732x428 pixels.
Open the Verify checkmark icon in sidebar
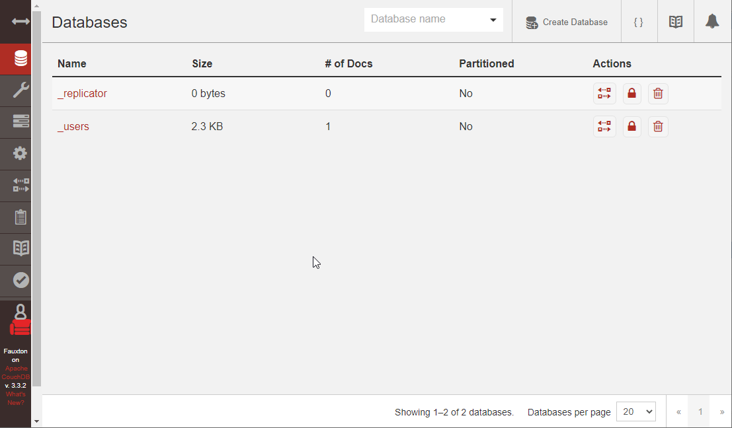point(16,280)
